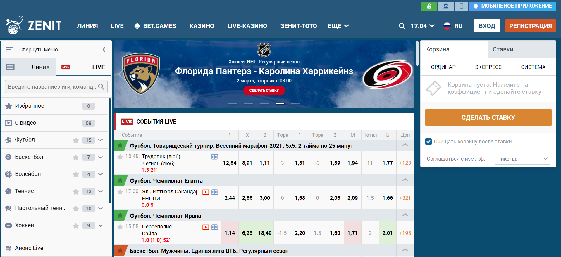Favorite the Настольный теннис star
The width and height of the screenshot is (561, 257).
click(76, 209)
